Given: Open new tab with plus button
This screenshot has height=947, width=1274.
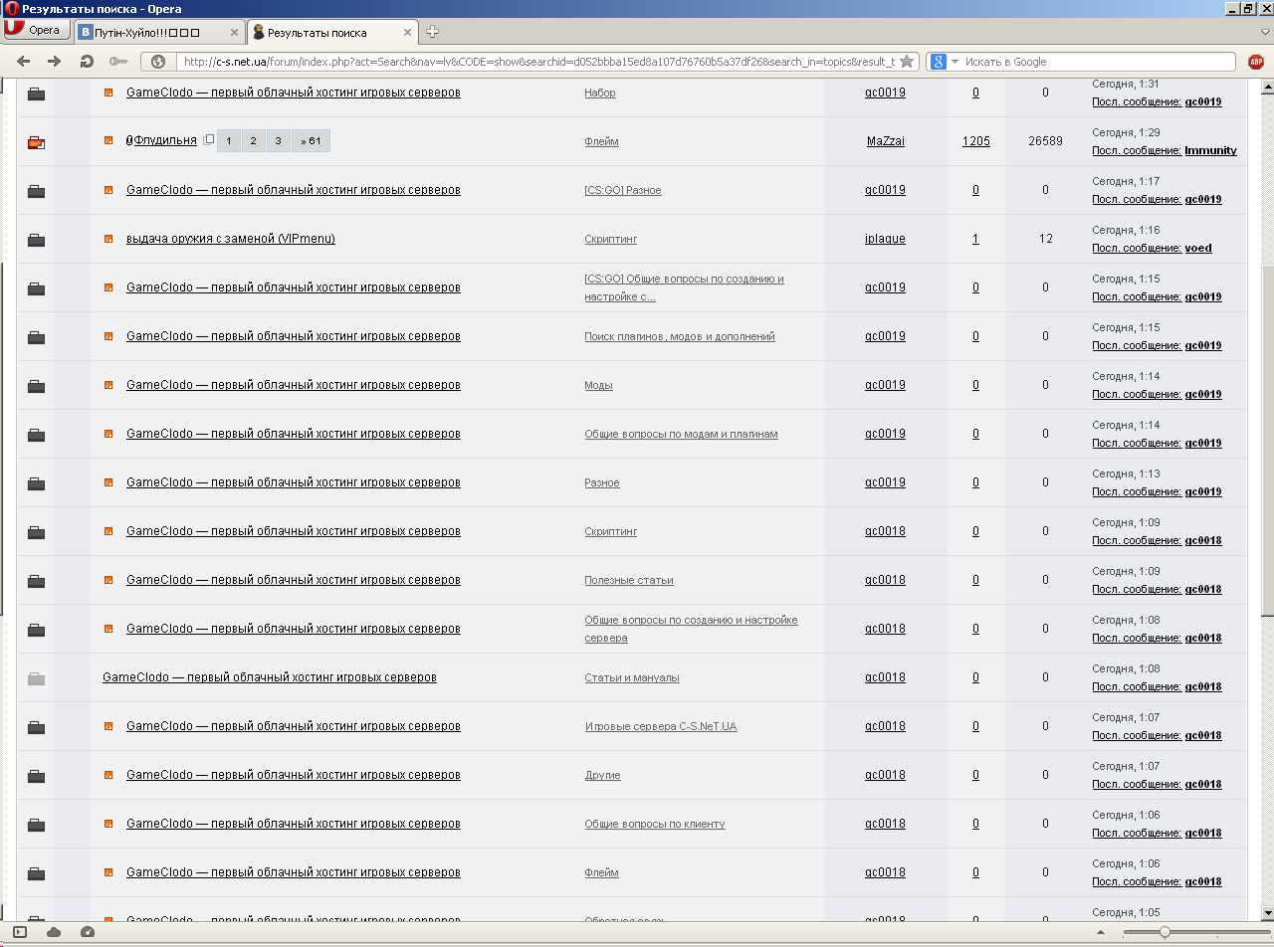Looking at the screenshot, I should 432,32.
